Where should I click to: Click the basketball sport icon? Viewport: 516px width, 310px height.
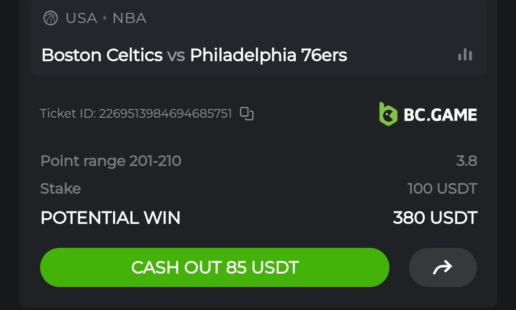(x=50, y=18)
